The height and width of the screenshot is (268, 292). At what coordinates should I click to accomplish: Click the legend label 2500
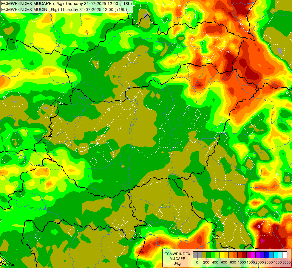click(269, 262)
